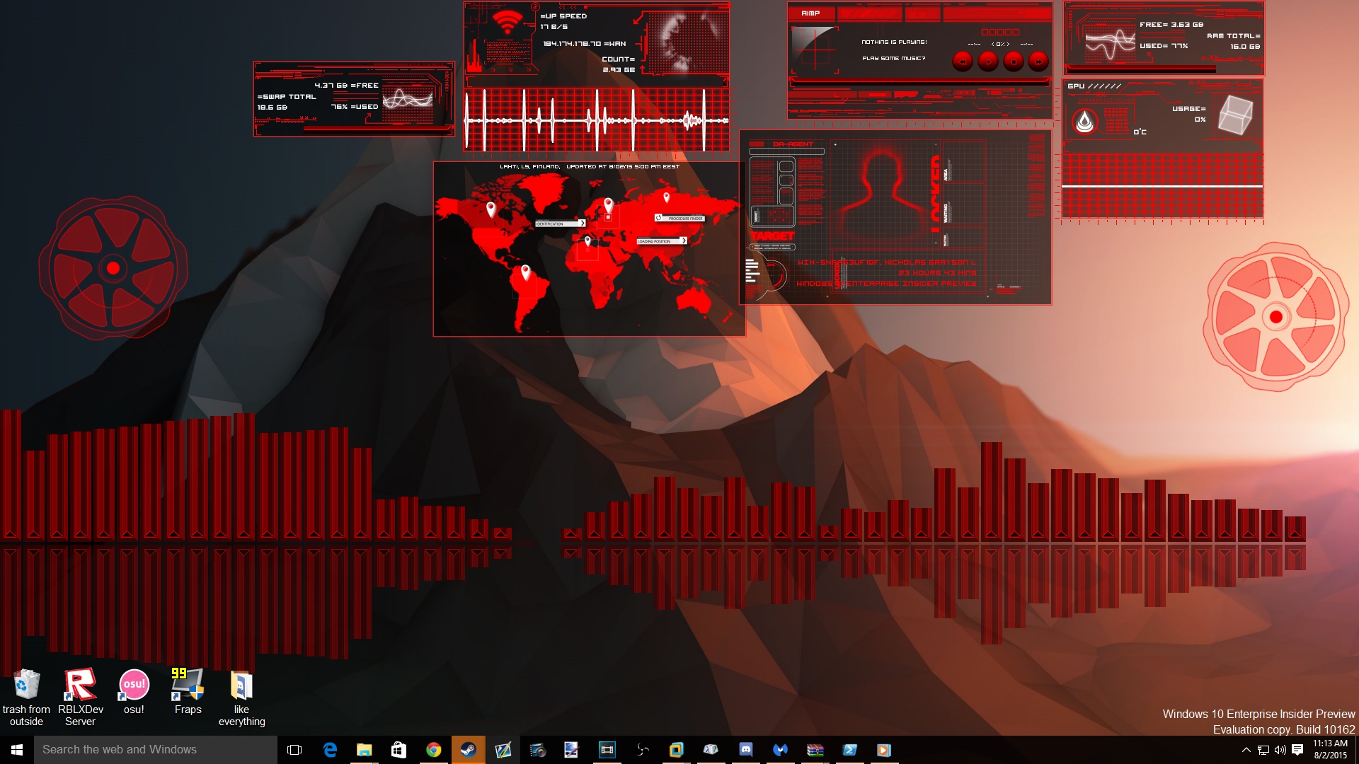Increase volume with the right arrow by 0%
The width and height of the screenshot is (1359, 764).
(1008, 44)
